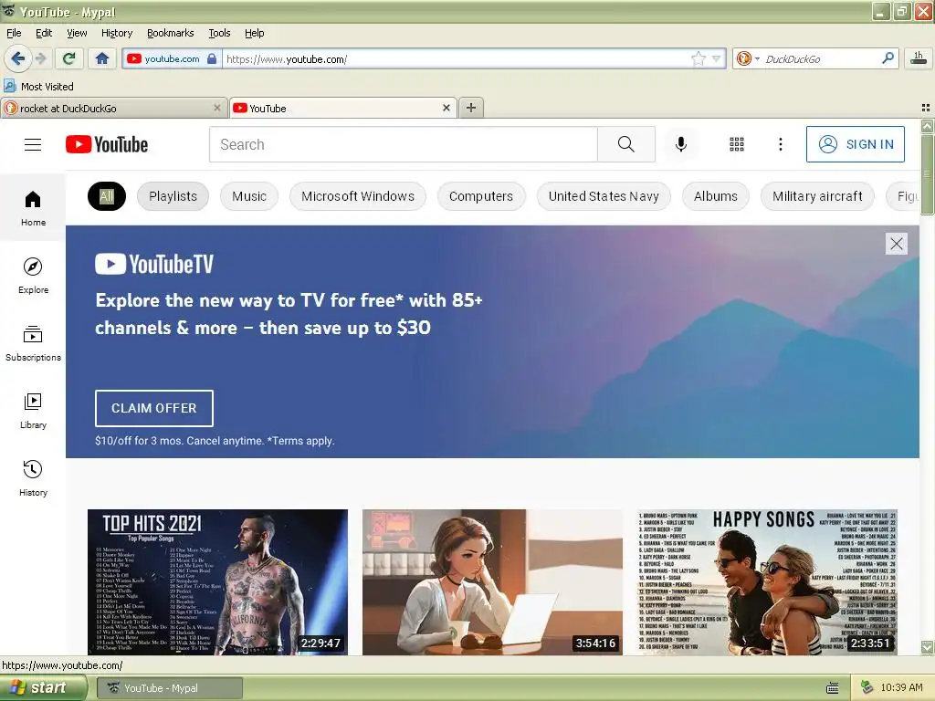Open the downloads toolbar button
The height and width of the screenshot is (701, 935).
(919, 58)
